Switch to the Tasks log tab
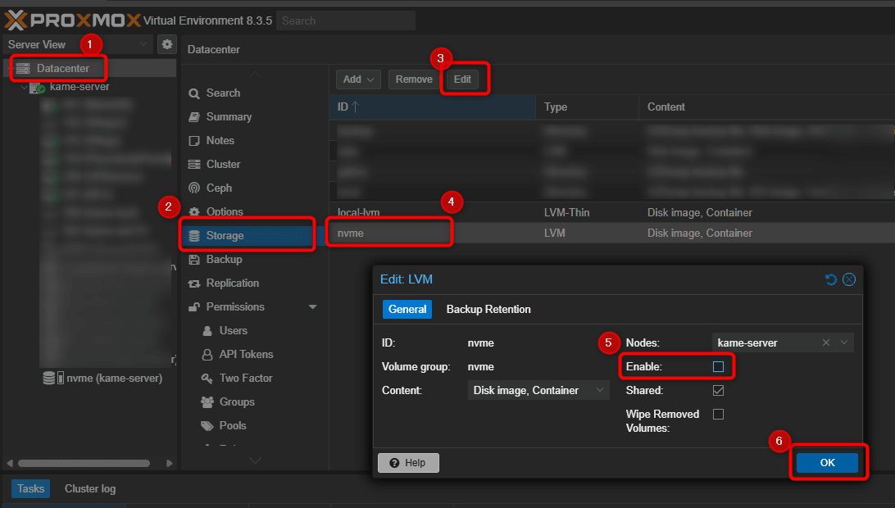The image size is (895, 508). click(31, 488)
